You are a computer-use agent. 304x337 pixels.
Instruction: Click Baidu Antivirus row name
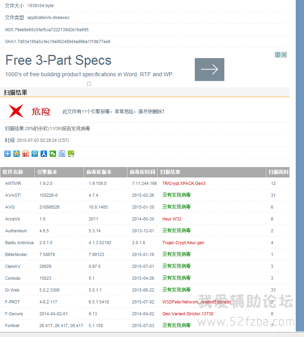pyautogui.click(x=20, y=243)
